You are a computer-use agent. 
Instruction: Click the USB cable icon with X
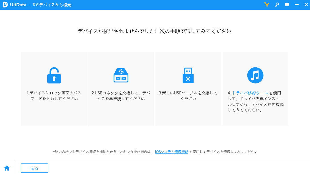coord(188,75)
